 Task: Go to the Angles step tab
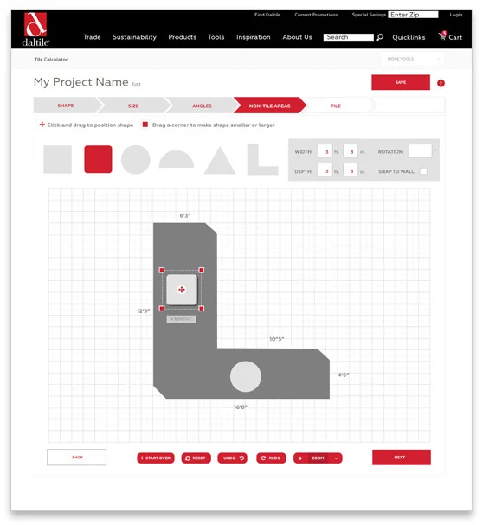(202, 106)
